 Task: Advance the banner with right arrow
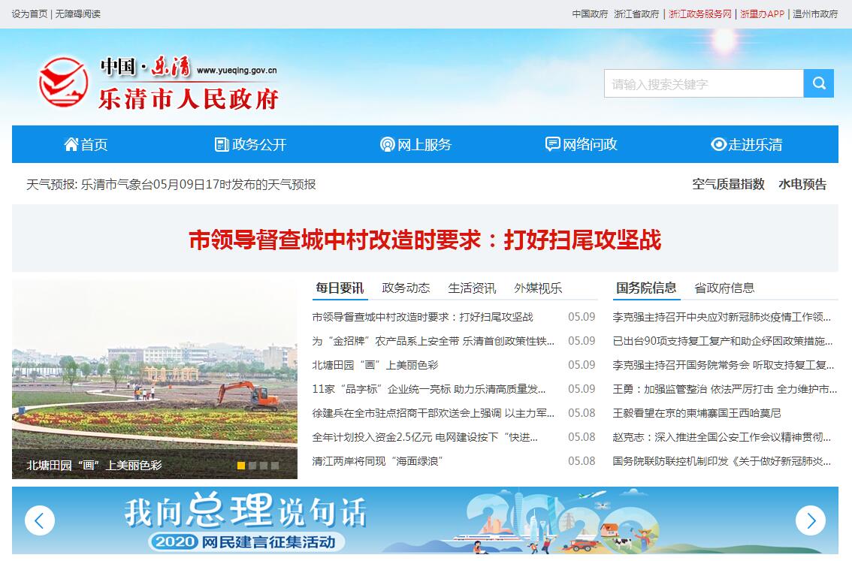tap(811, 520)
